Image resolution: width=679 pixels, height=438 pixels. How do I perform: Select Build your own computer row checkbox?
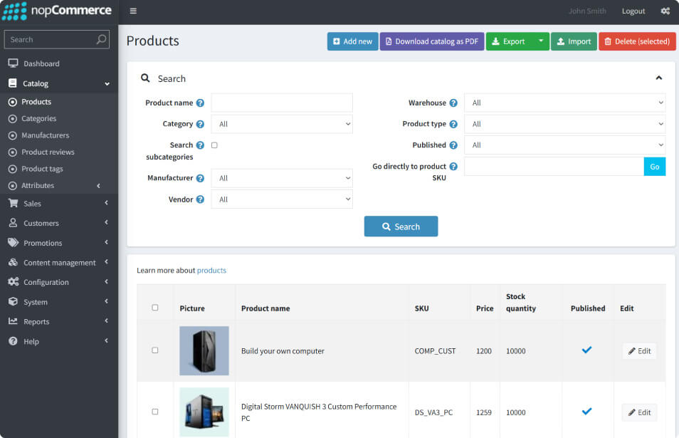(155, 350)
